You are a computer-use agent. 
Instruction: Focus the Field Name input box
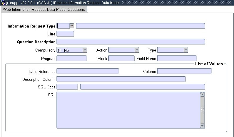177,59
